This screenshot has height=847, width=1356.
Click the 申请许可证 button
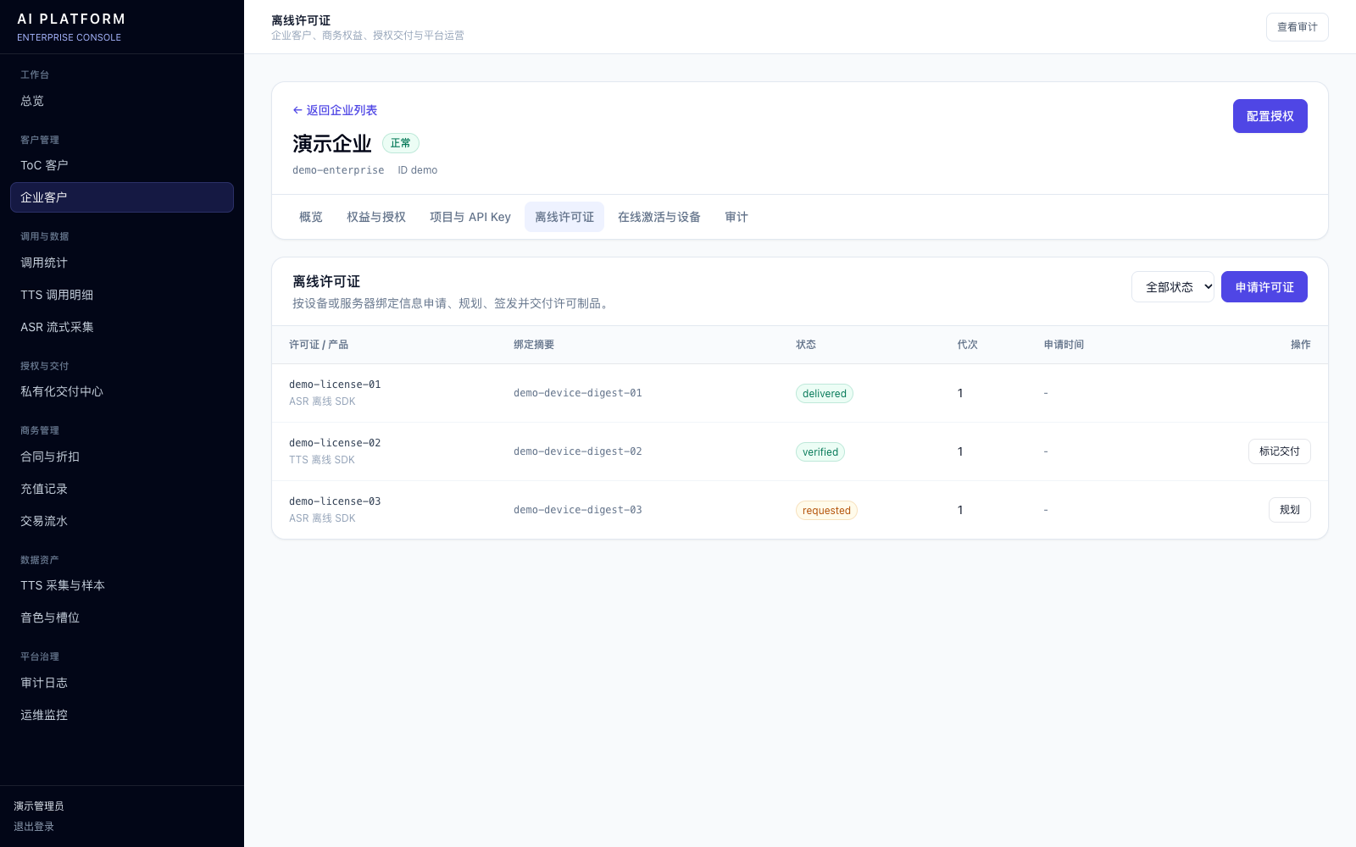pyautogui.click(x=1264, y=287)
